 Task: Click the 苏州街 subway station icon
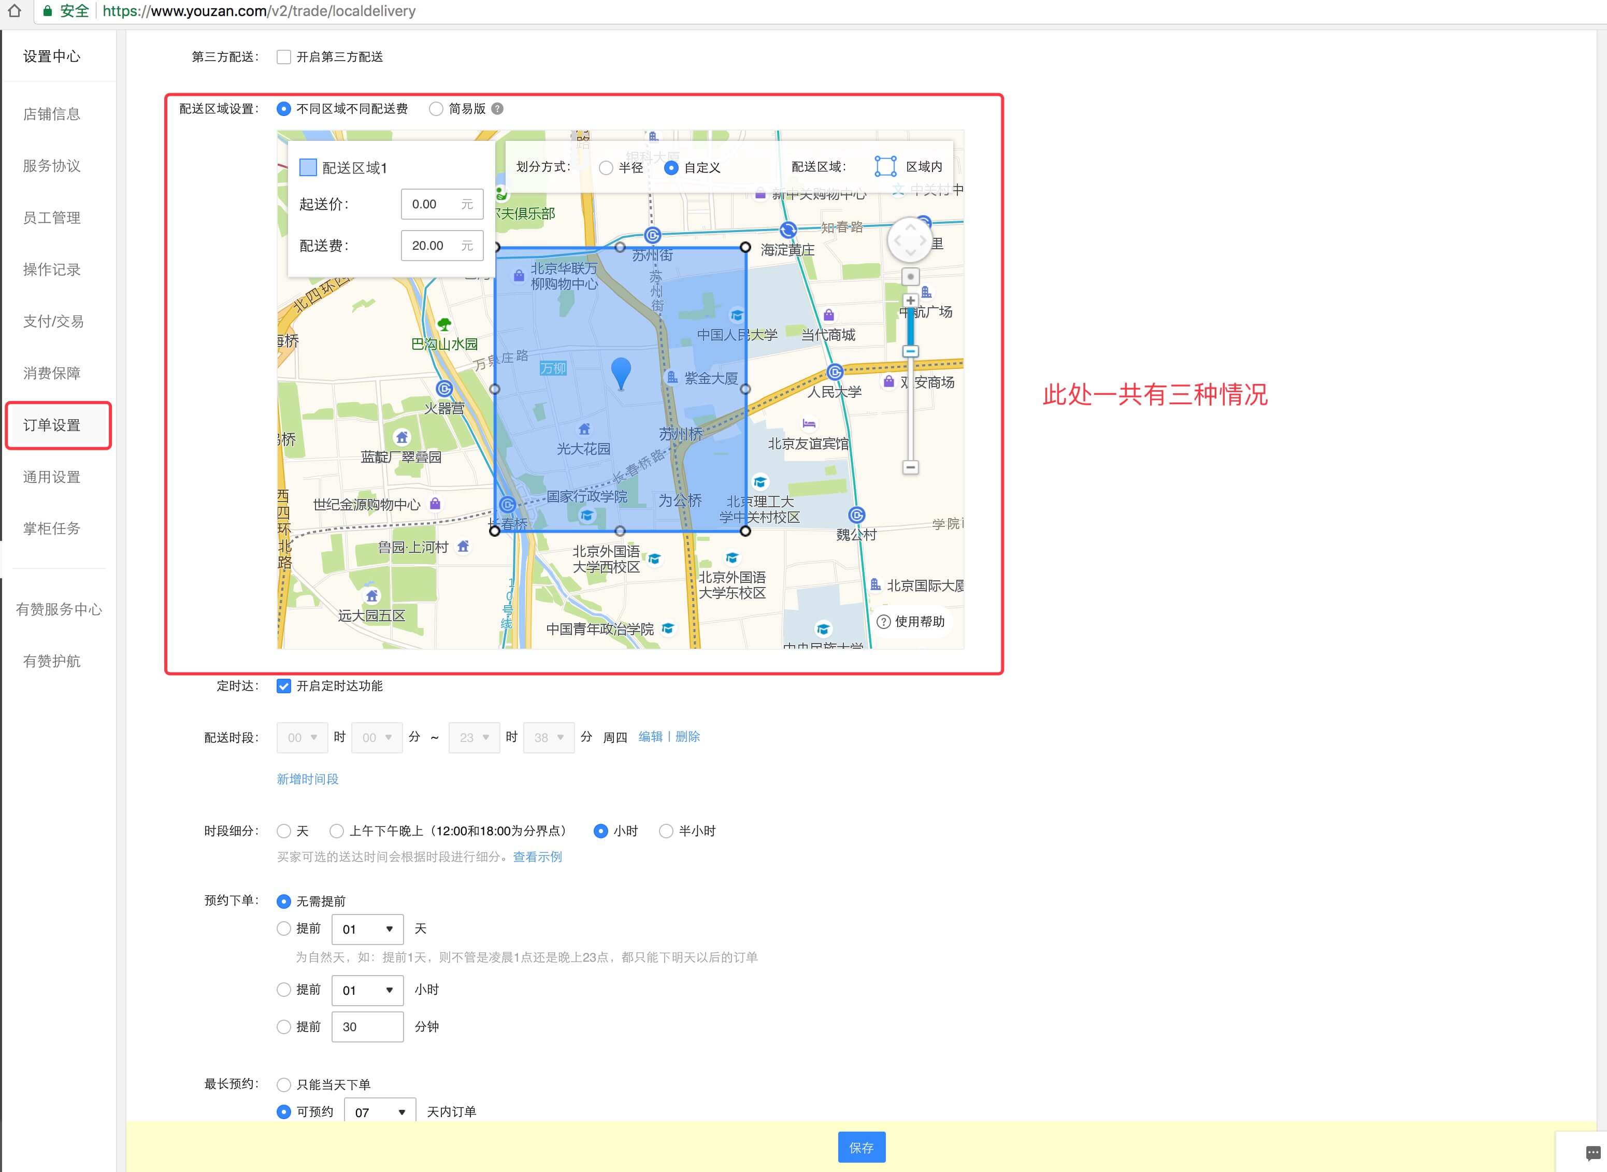[652, 235]
